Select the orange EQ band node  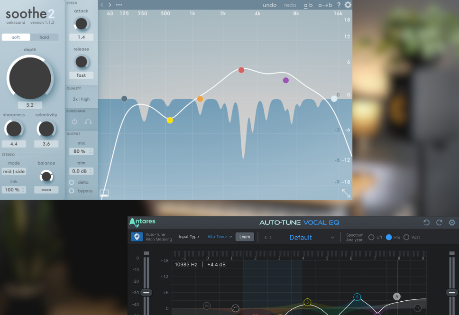tap(200, 99)
